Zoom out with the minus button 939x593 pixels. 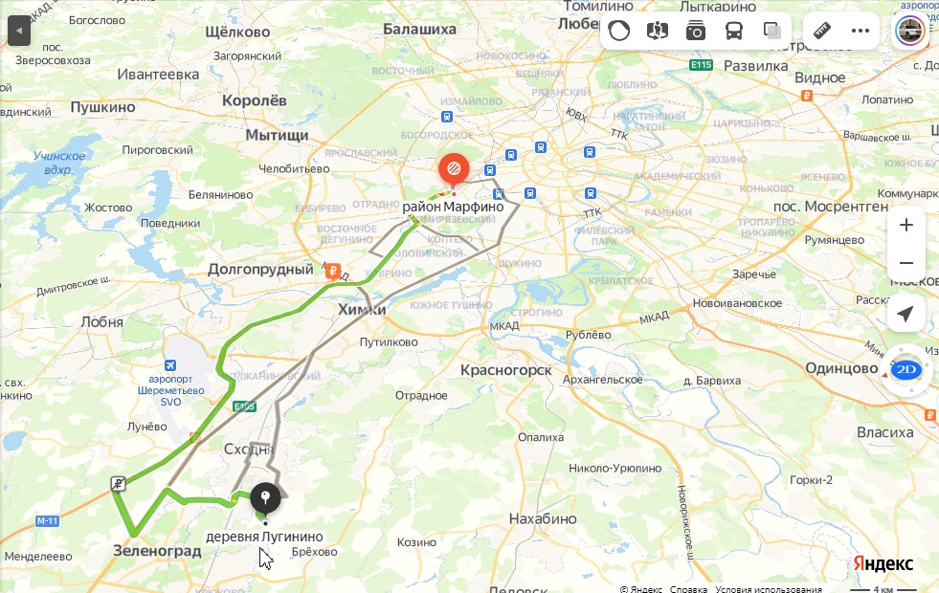tap(906, 263)
